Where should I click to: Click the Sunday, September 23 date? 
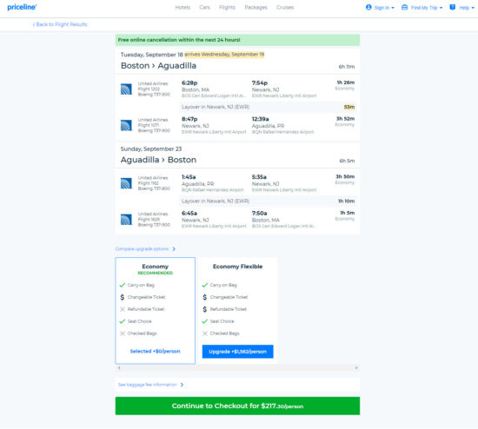click(151, 149)
